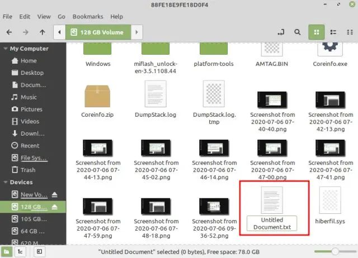Image resolution: width=358 pixels, height=258 pixels.
Task: Open the file search tool
Action: coord(298,32)
